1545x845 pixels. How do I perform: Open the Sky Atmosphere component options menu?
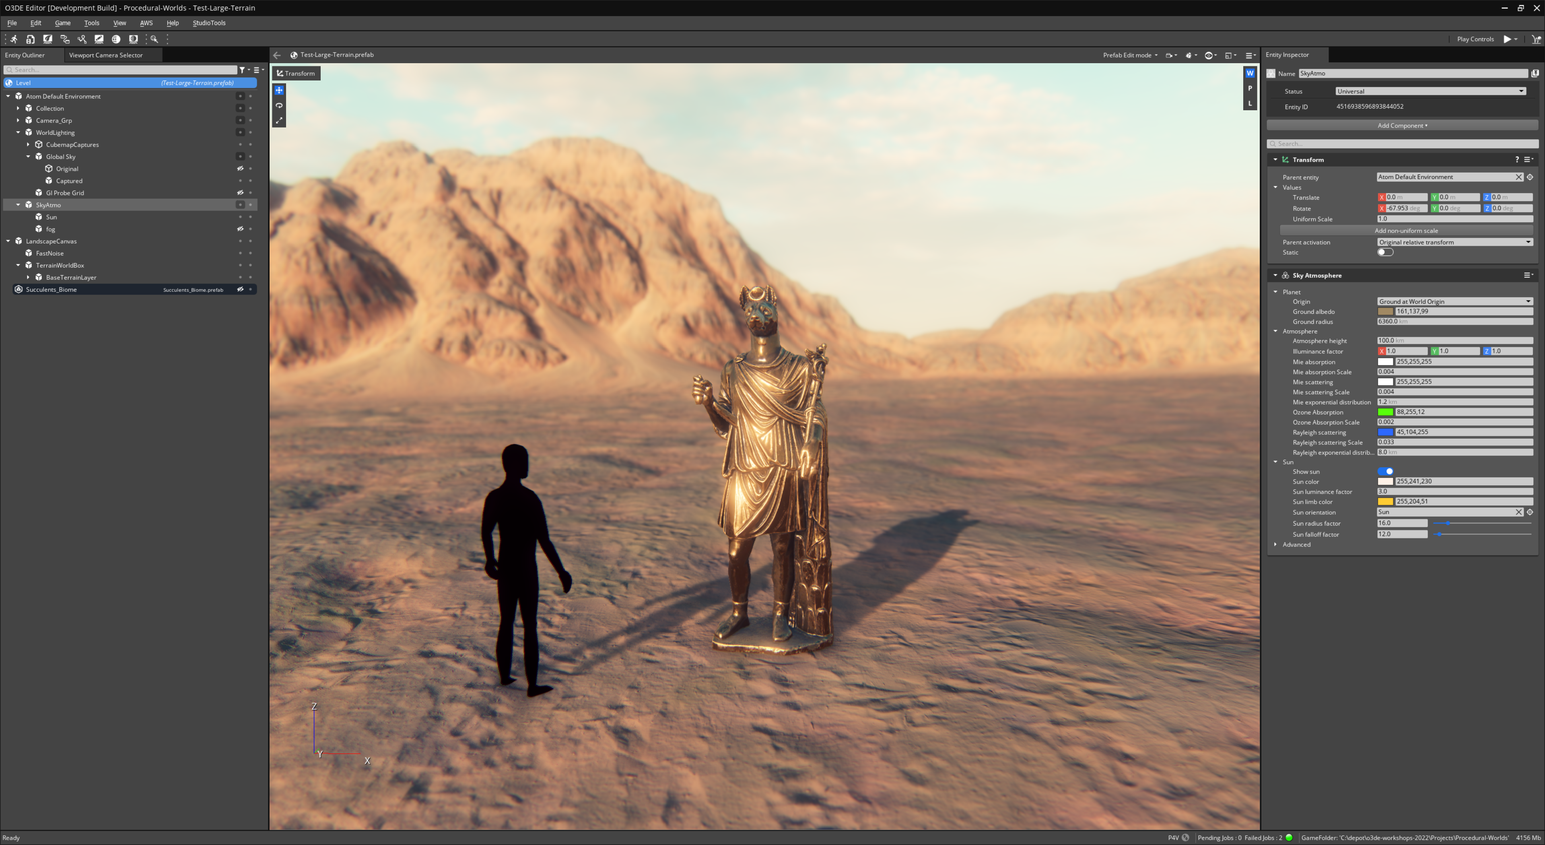[x=1528, y=275]
